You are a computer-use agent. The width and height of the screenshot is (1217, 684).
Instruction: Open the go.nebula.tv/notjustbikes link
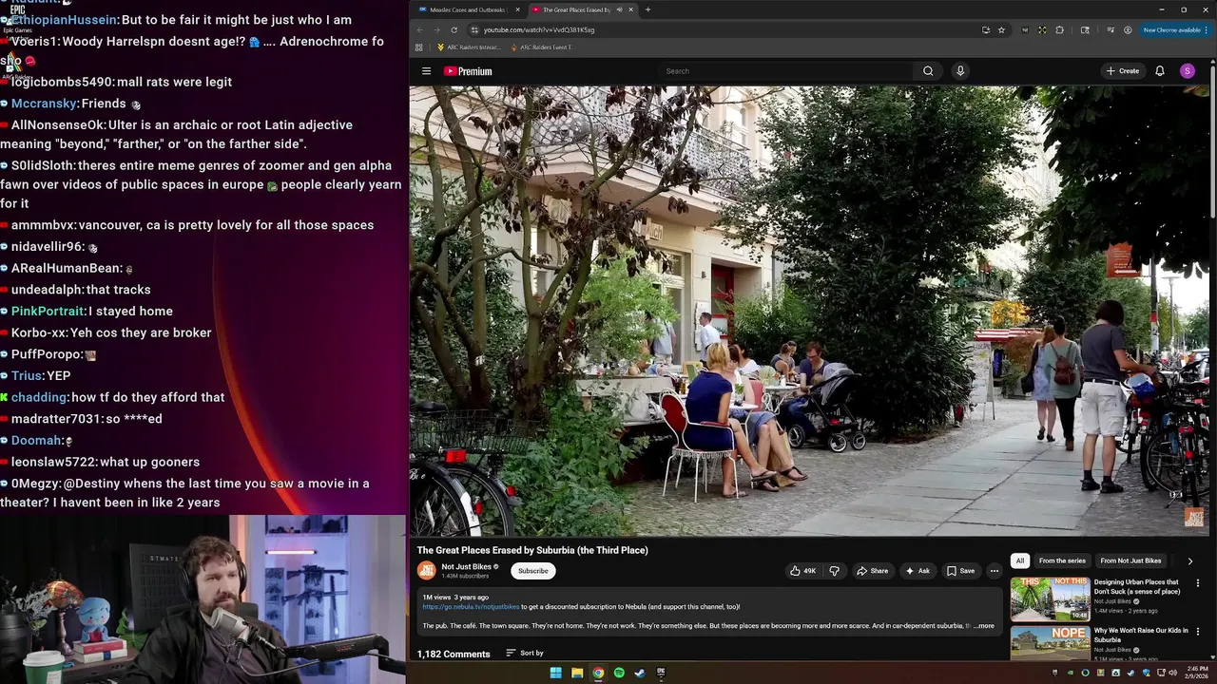[x=471, y=607]
